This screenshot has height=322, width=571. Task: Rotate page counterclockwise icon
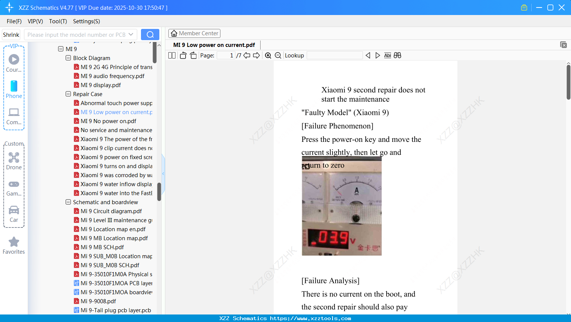183,55
